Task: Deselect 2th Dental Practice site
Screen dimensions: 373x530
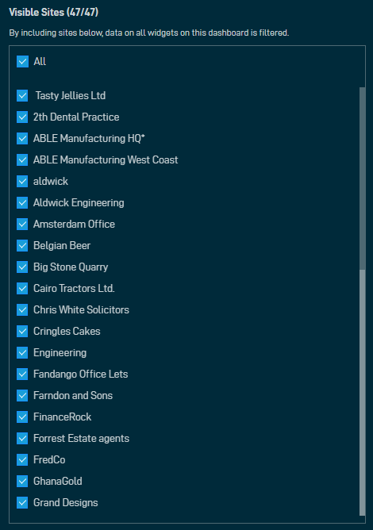Action: point(22,117)
